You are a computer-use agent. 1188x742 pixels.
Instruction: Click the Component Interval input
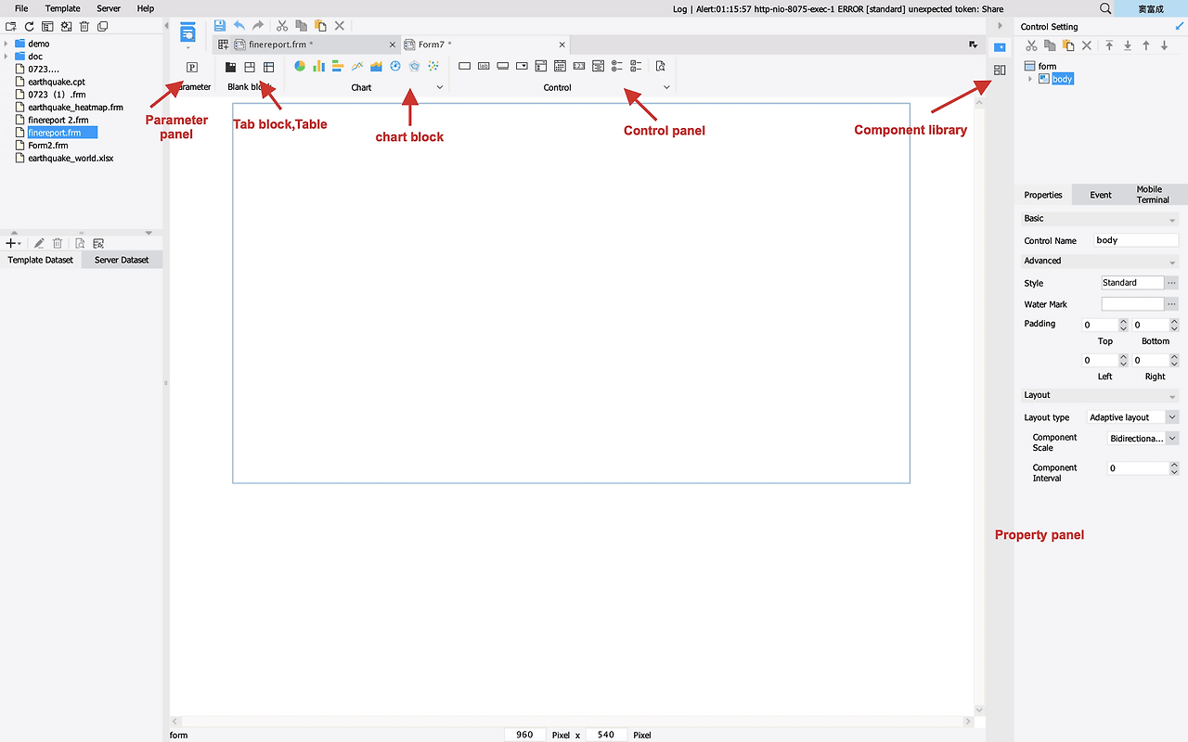1138,468
